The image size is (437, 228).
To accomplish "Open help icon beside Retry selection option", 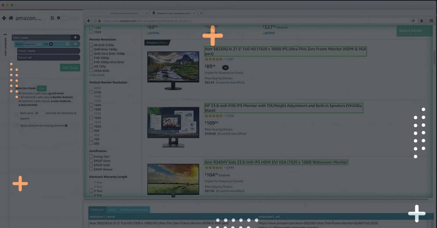I will pos(66,126).
